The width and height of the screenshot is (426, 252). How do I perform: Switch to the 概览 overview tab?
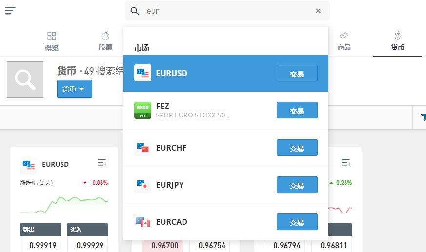(x=52, y=41)
